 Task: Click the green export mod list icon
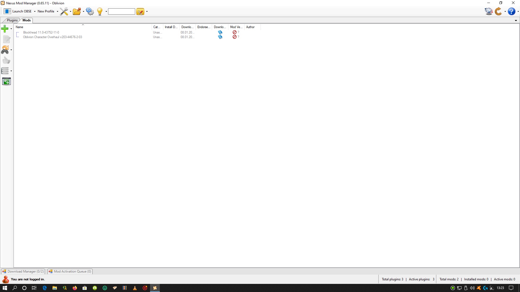pyautogui.click(x=6, y=81)
